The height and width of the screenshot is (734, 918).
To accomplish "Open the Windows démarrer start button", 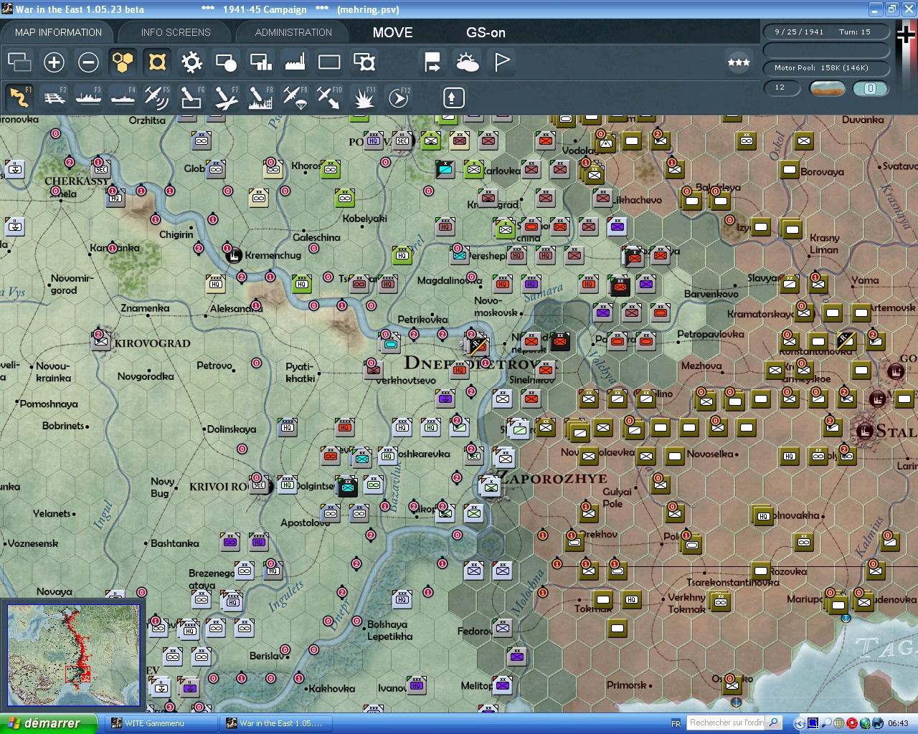I will tap(48, 723).
